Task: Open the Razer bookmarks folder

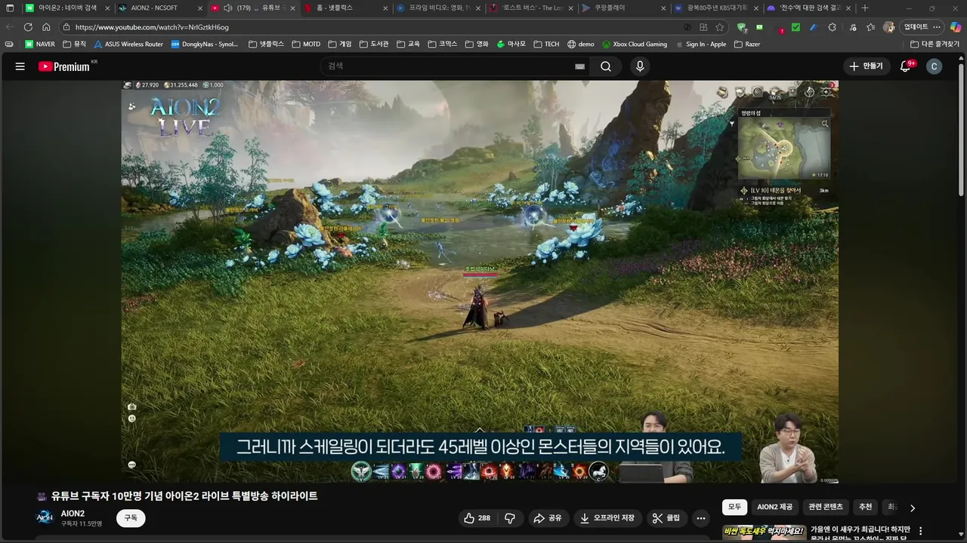Action: [x=747, y=44]
